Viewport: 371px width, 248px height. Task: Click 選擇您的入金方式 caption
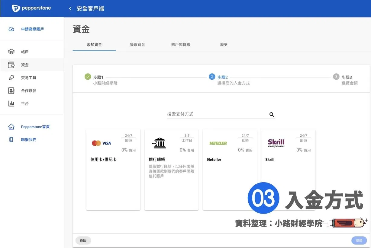(x=234, y=83)
